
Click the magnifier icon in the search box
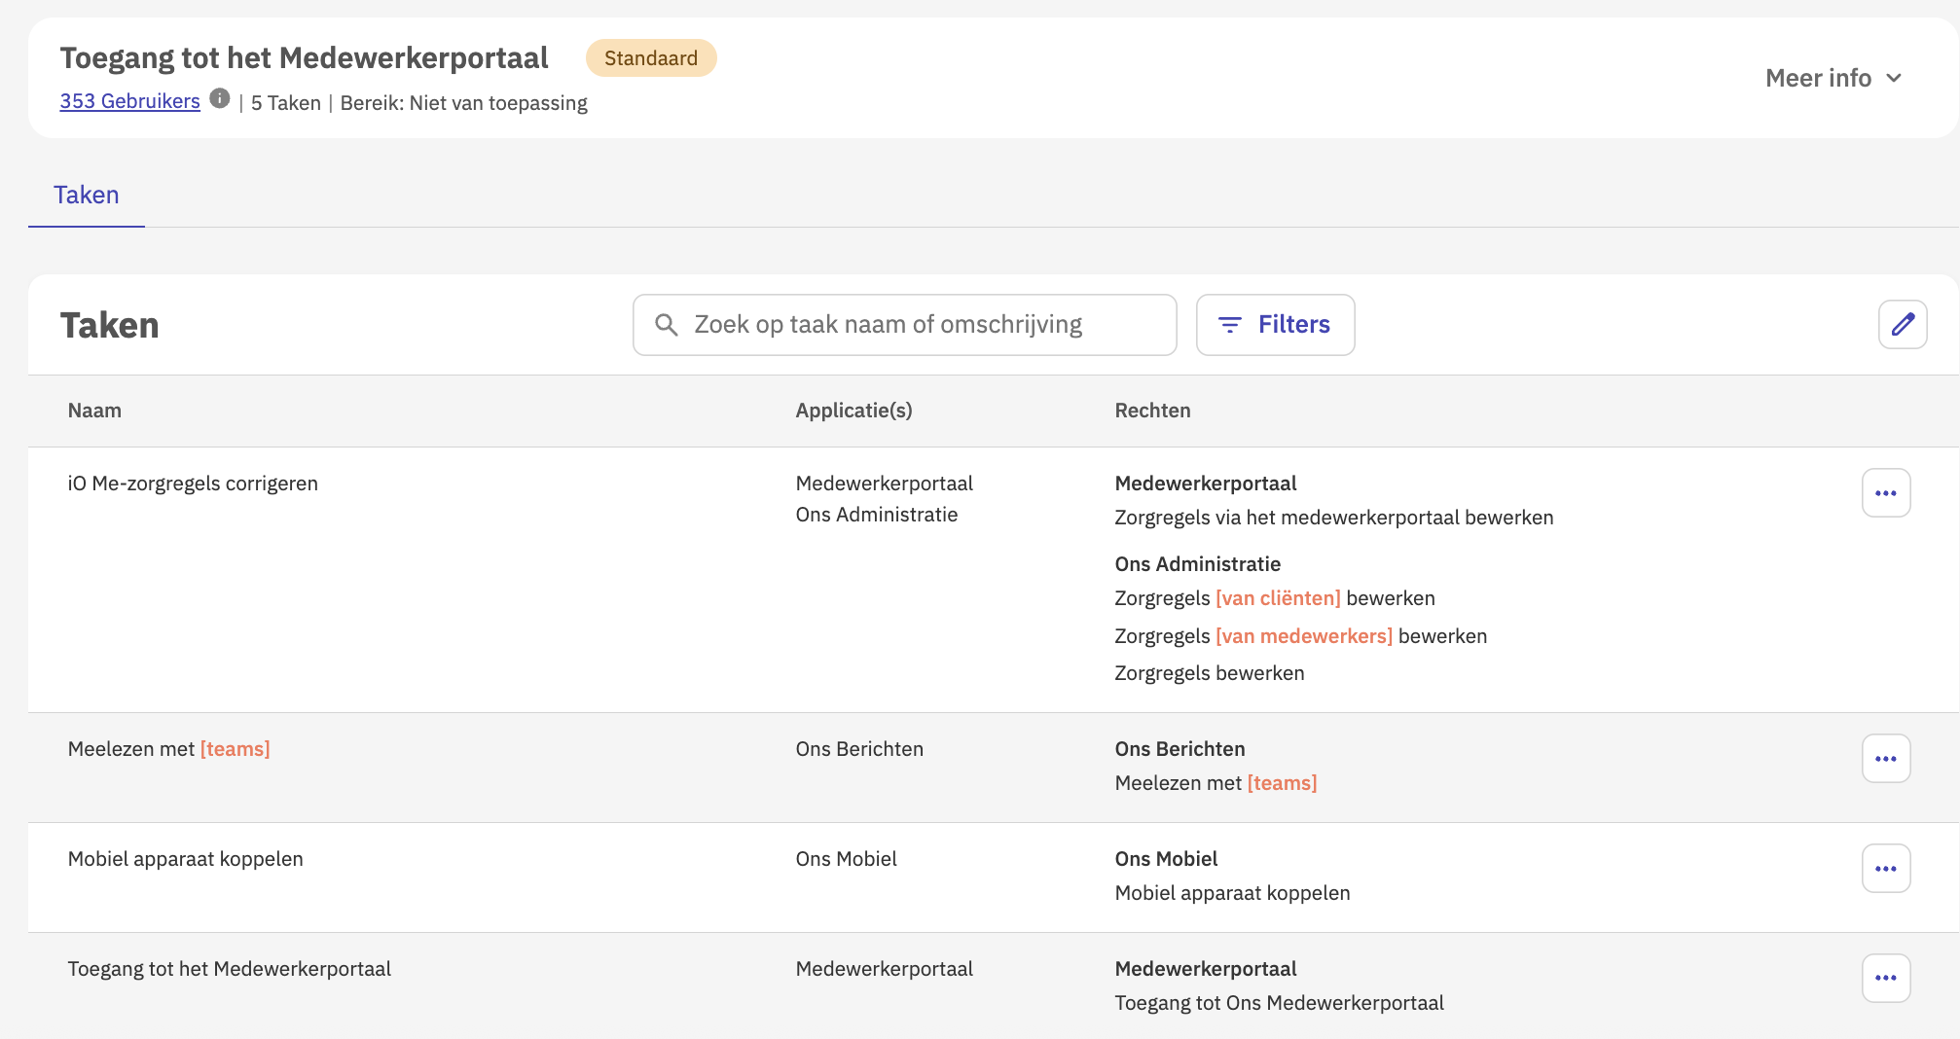point(667,325)
